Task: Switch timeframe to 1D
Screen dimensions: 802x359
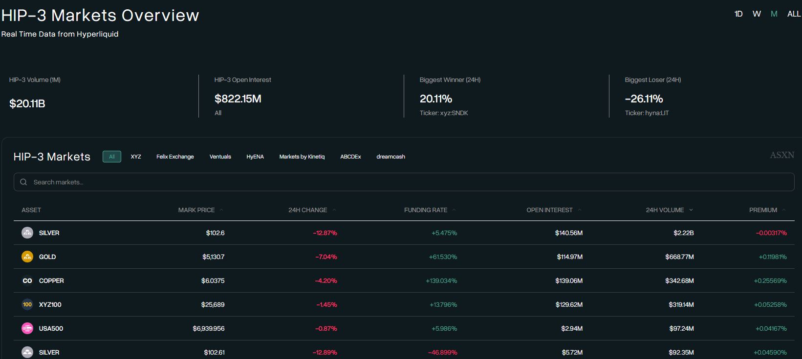Action: [x=738, y=14]
